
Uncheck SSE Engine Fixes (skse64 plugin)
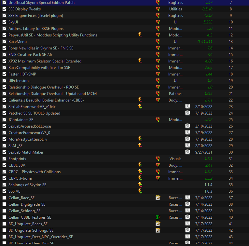(5, 15)
